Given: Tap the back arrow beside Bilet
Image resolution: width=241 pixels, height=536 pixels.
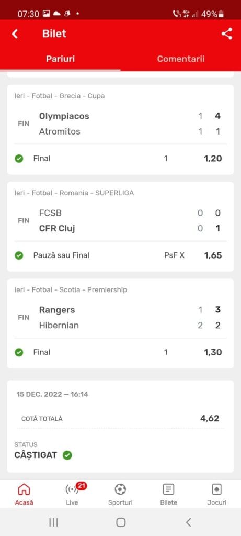Looking at the screenshot, I should pyautogui.click(x=15, y=33).
